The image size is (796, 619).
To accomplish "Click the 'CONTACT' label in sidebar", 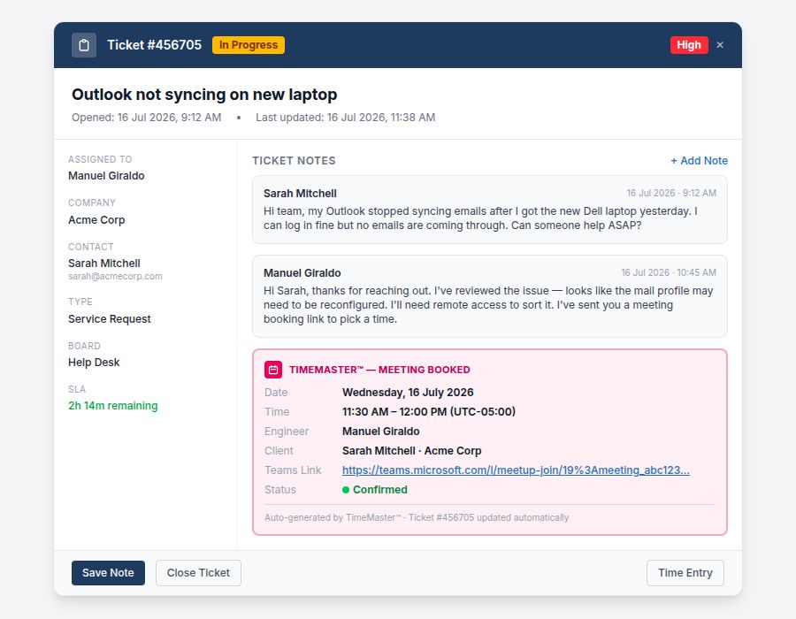I will (x=91, y=247).
